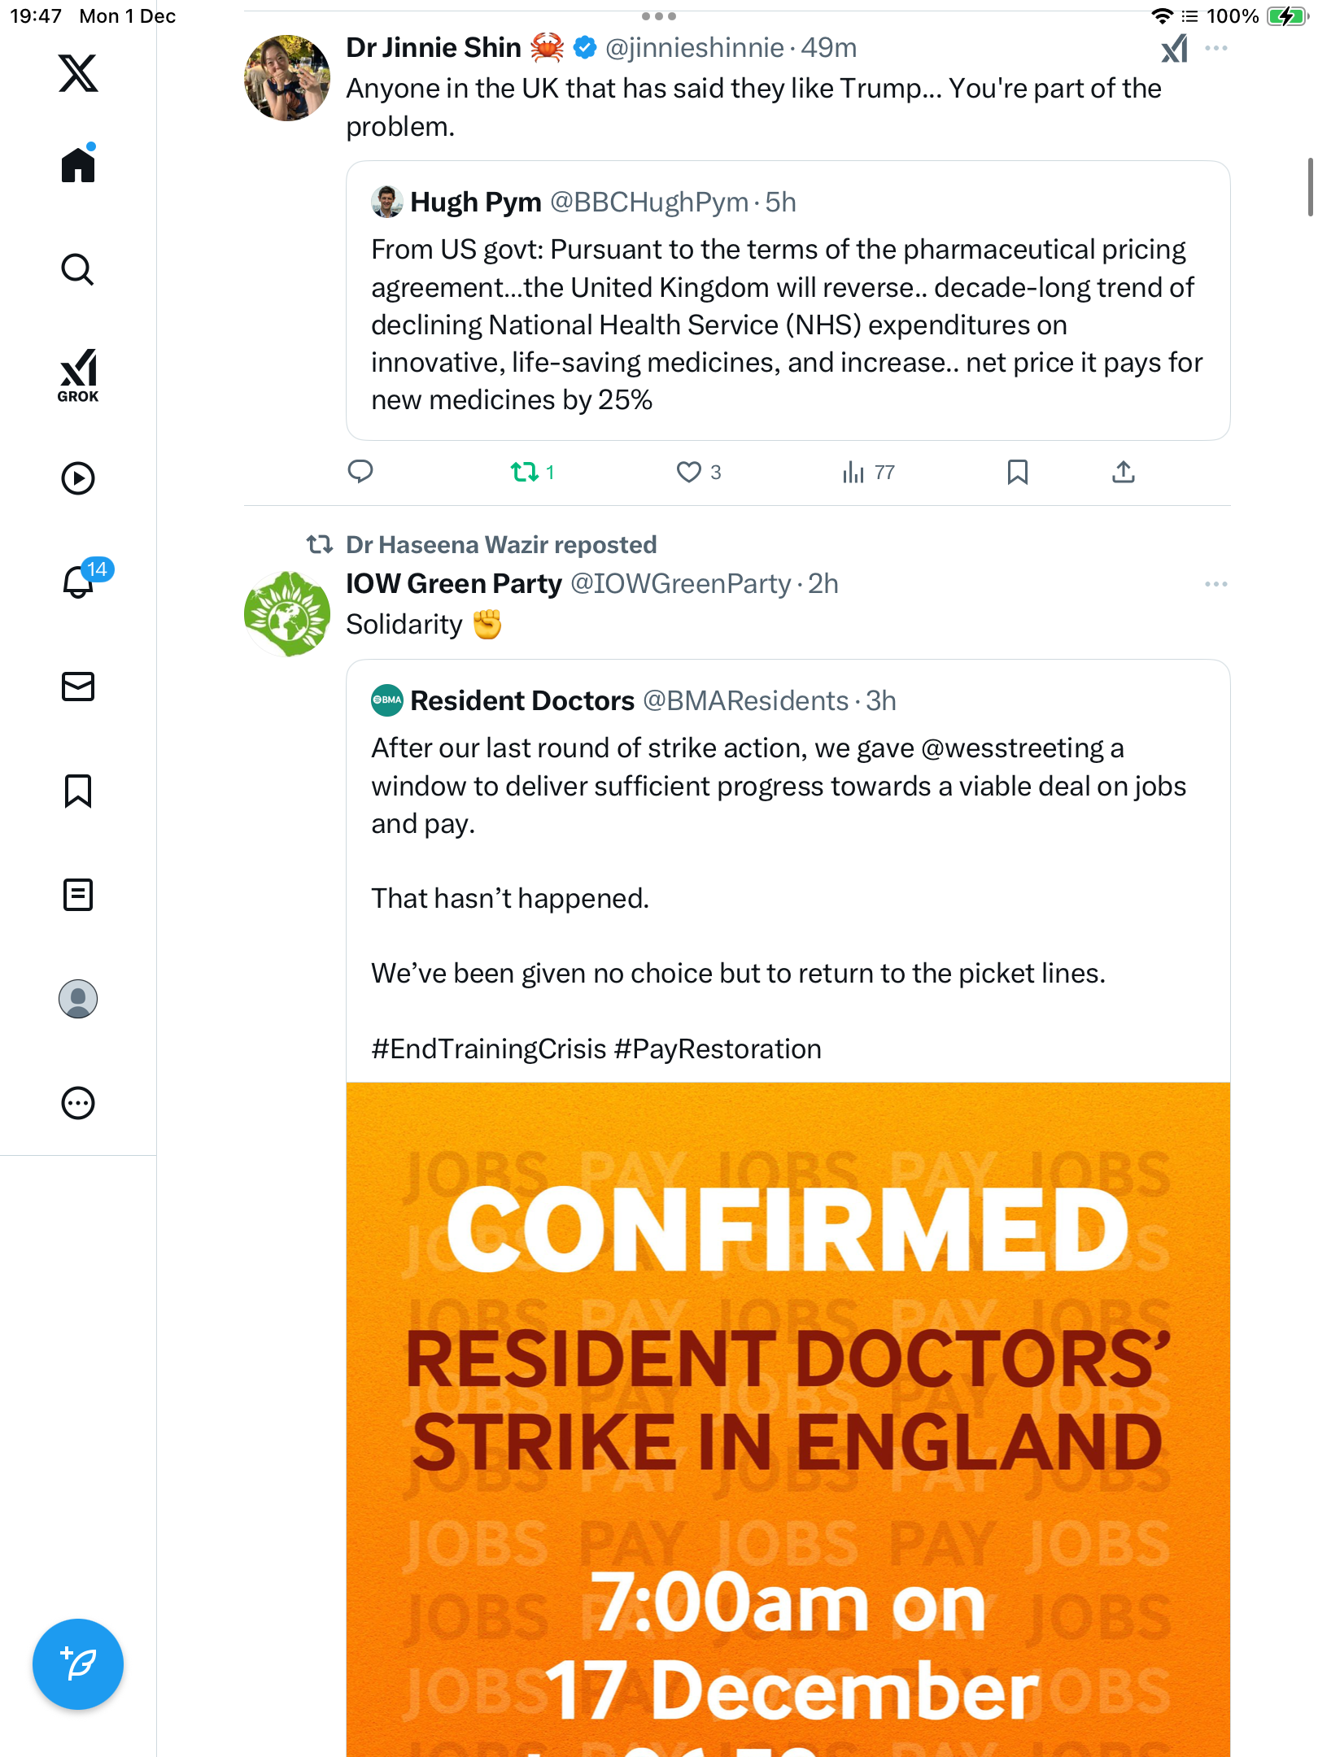Open more options on IOW Green Party post
This screenshot has width=1318, height=1757.
pos(1216,584)
